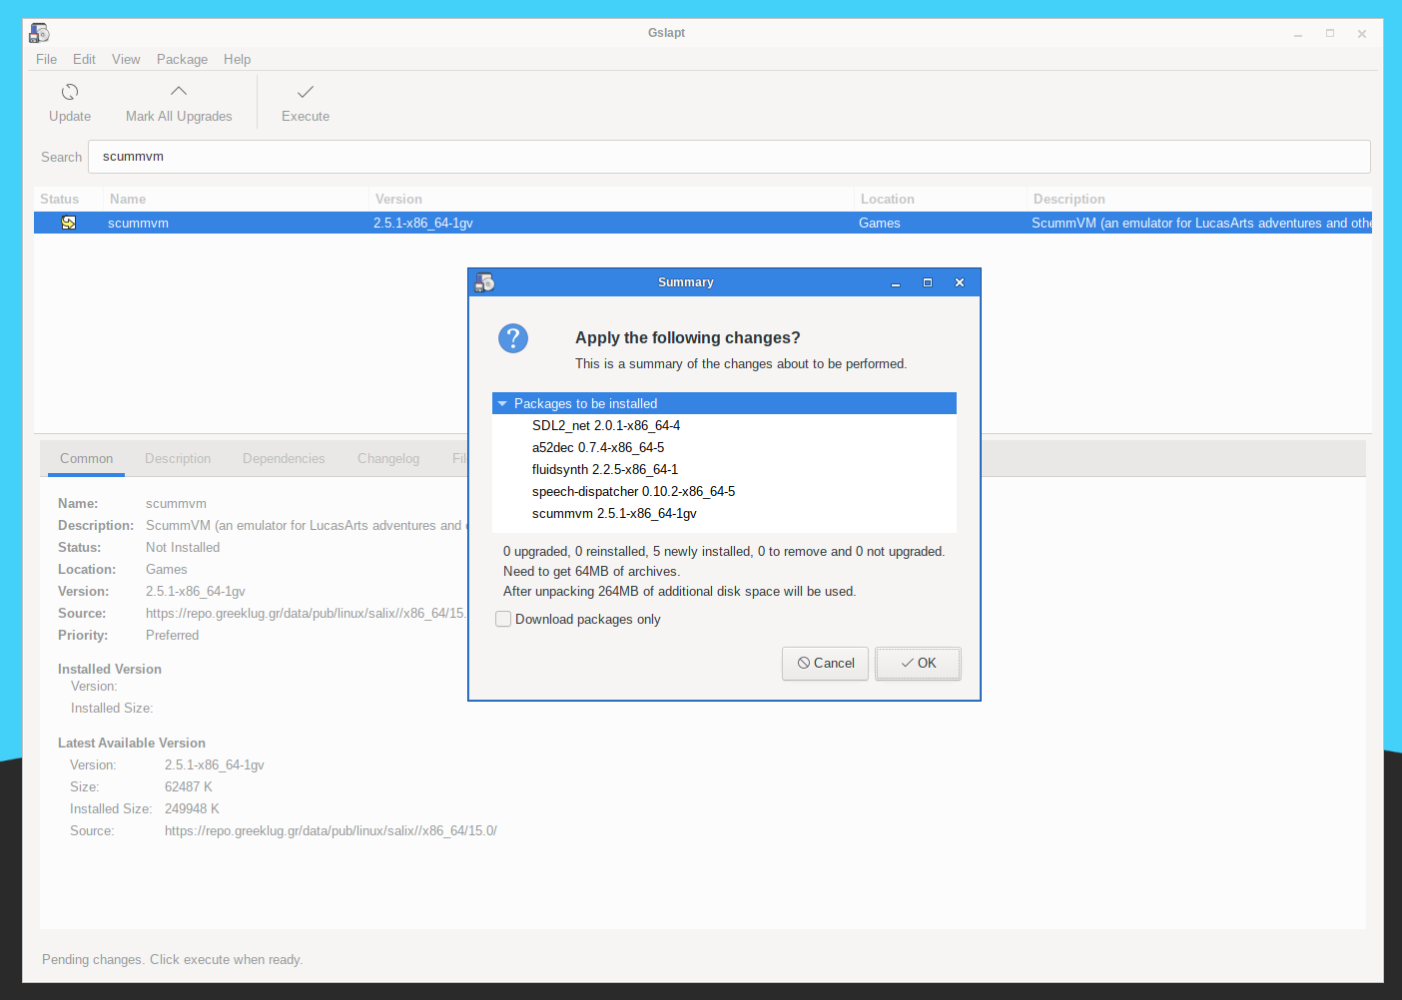The width and height of the screenshot is (1402, 1000).
Task: Click the Latest Available Version source URL
Action: click(x=331, y=830)
